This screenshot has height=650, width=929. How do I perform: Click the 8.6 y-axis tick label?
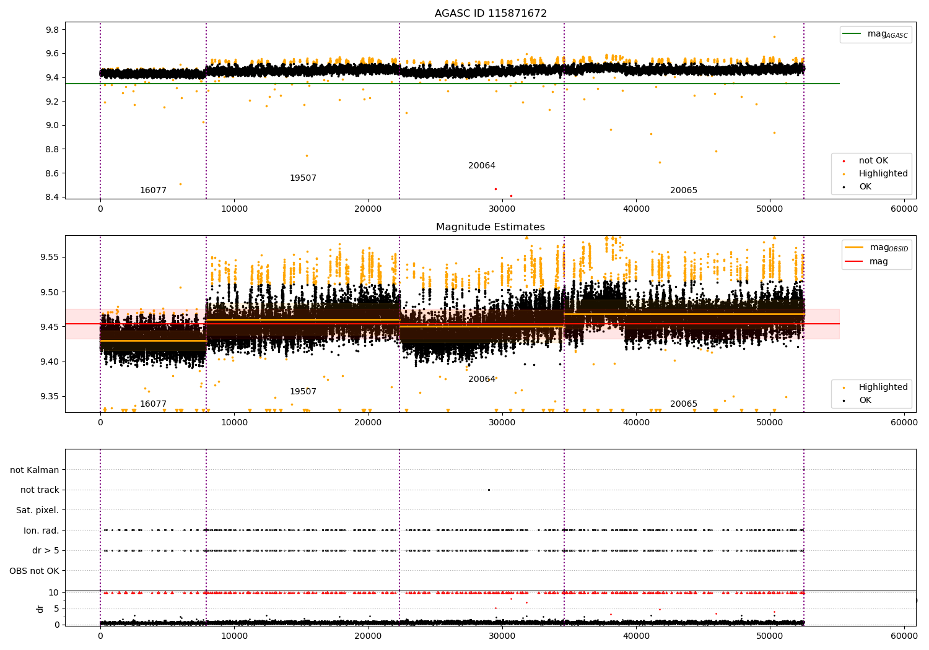tap(52, 173)
